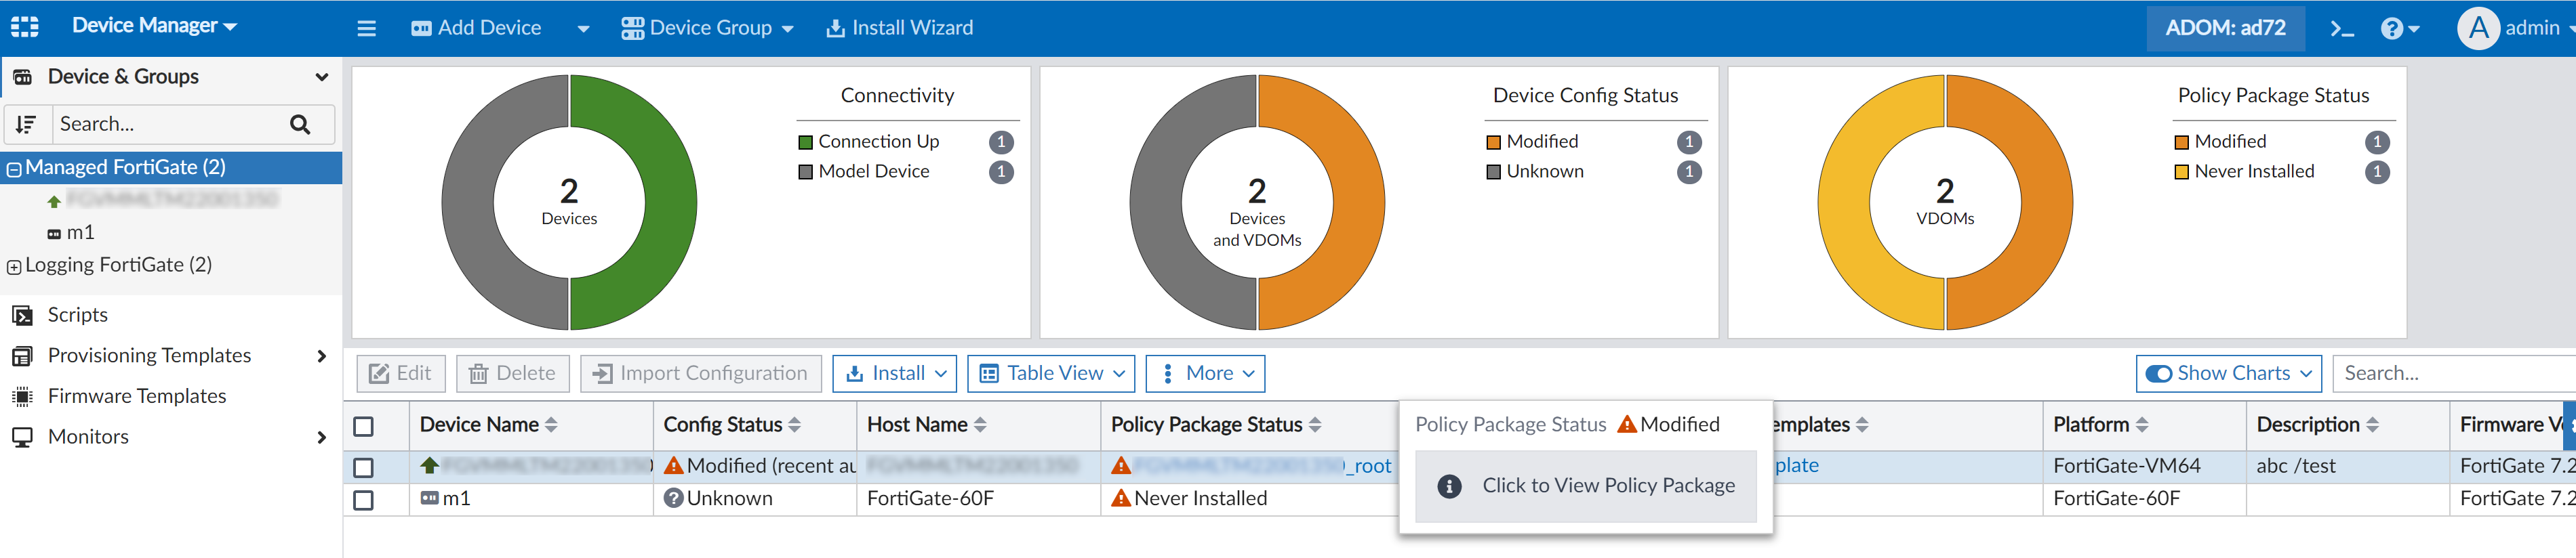Open the application grid launcher icon
This screenshot has height=558, width=2576.
coord(25,27)
